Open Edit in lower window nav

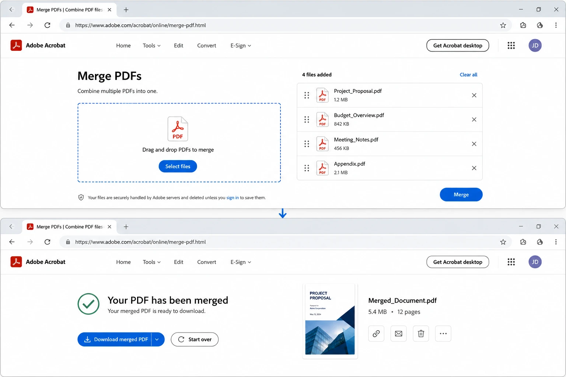pyautogui.click(x=179, y=262)
